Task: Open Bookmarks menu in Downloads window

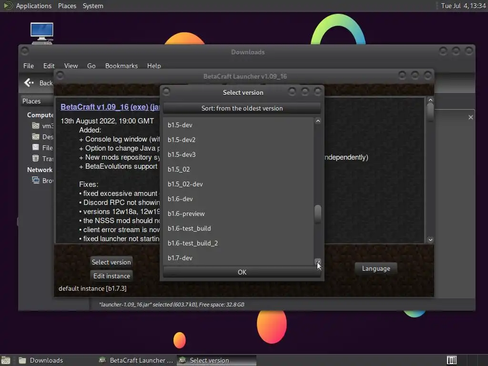Action: click(122, 66)
